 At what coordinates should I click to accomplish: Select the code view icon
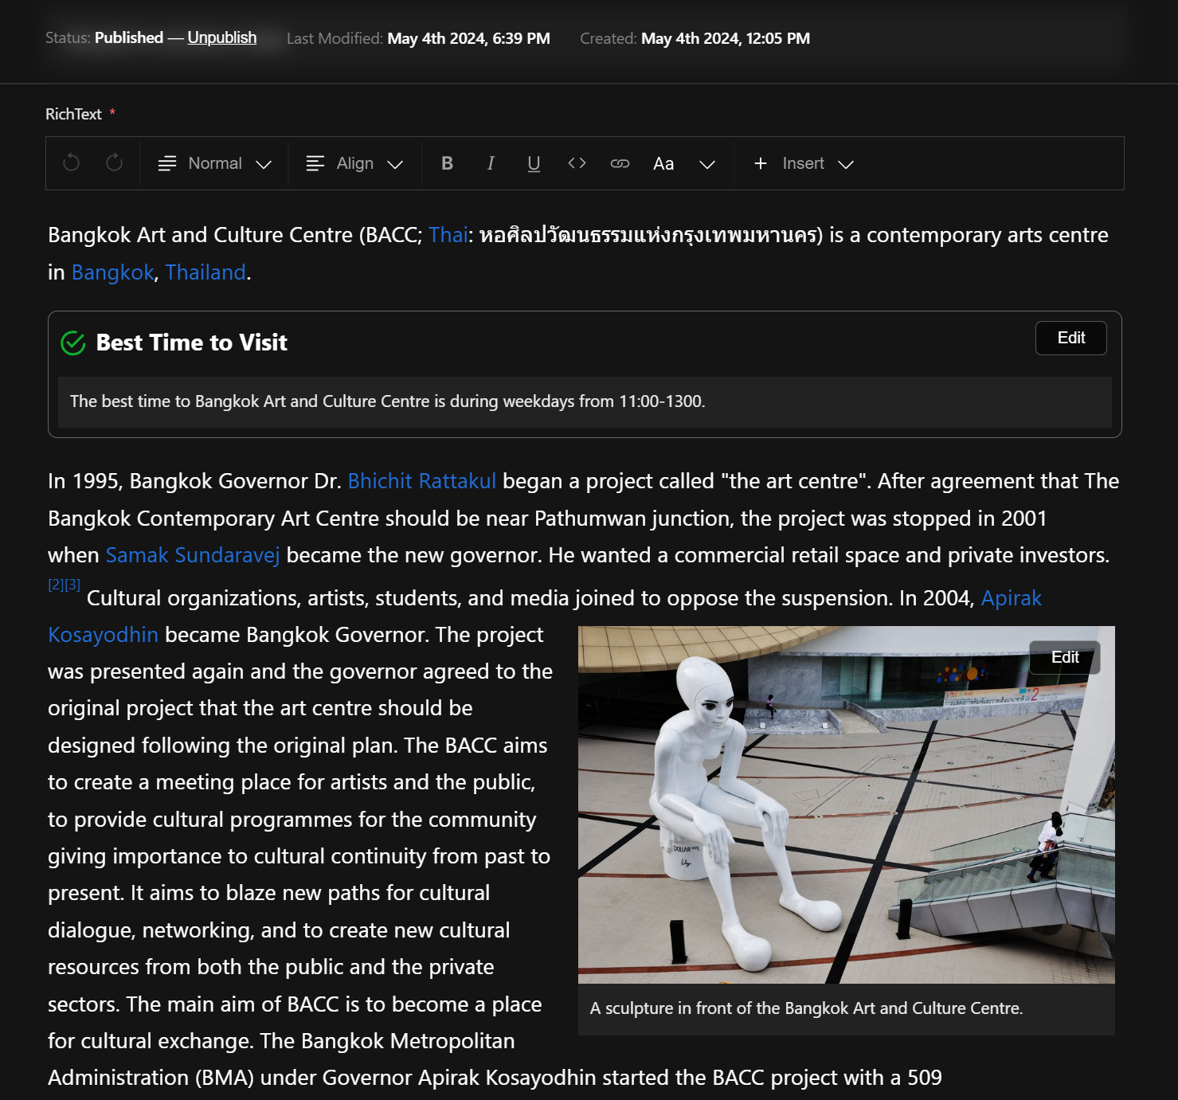coord(576,163)
